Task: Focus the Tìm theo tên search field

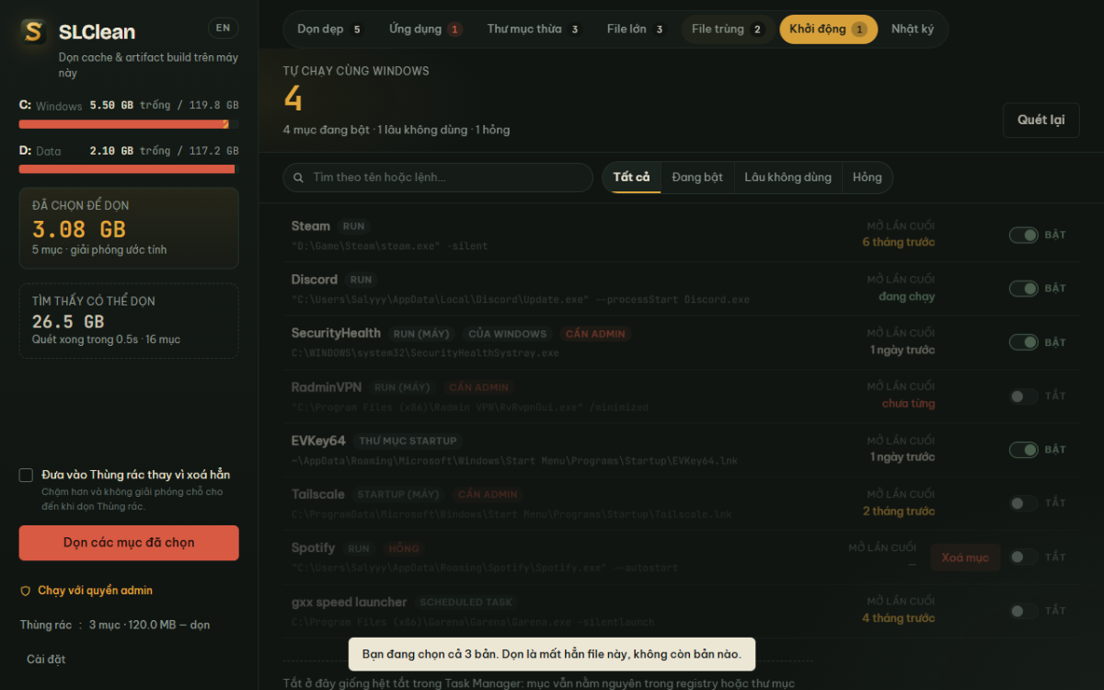Action: pyautogui.click(x=438, y=178)
